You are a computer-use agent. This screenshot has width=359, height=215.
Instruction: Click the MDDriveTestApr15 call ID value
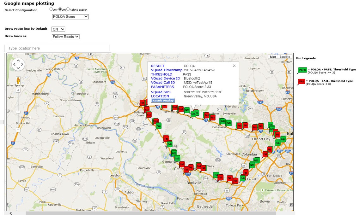[x=198, y=83]
